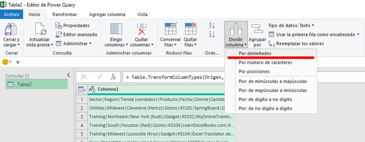Click the Excel icon in the title bar

[3, 4]
